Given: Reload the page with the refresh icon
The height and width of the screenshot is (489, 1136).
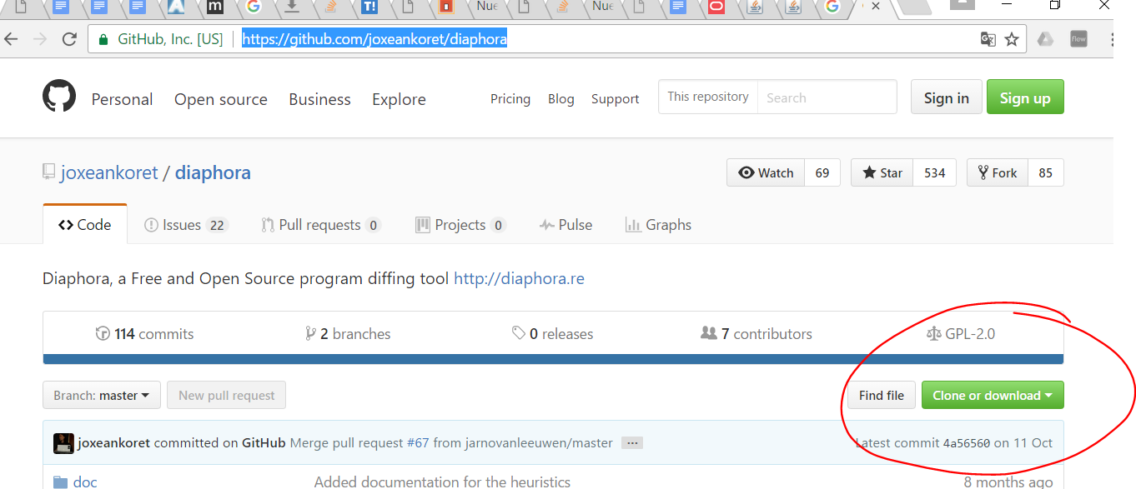Looking at the screenshot, I should coord(69,39).
